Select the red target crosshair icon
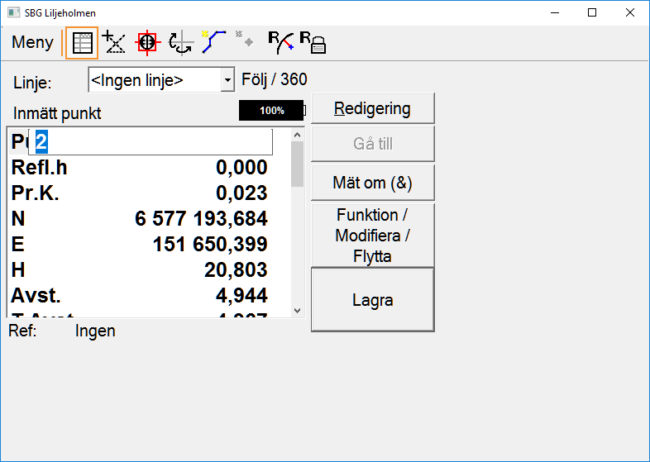Viewport: 650px width, 462px height. coord(146,42)
